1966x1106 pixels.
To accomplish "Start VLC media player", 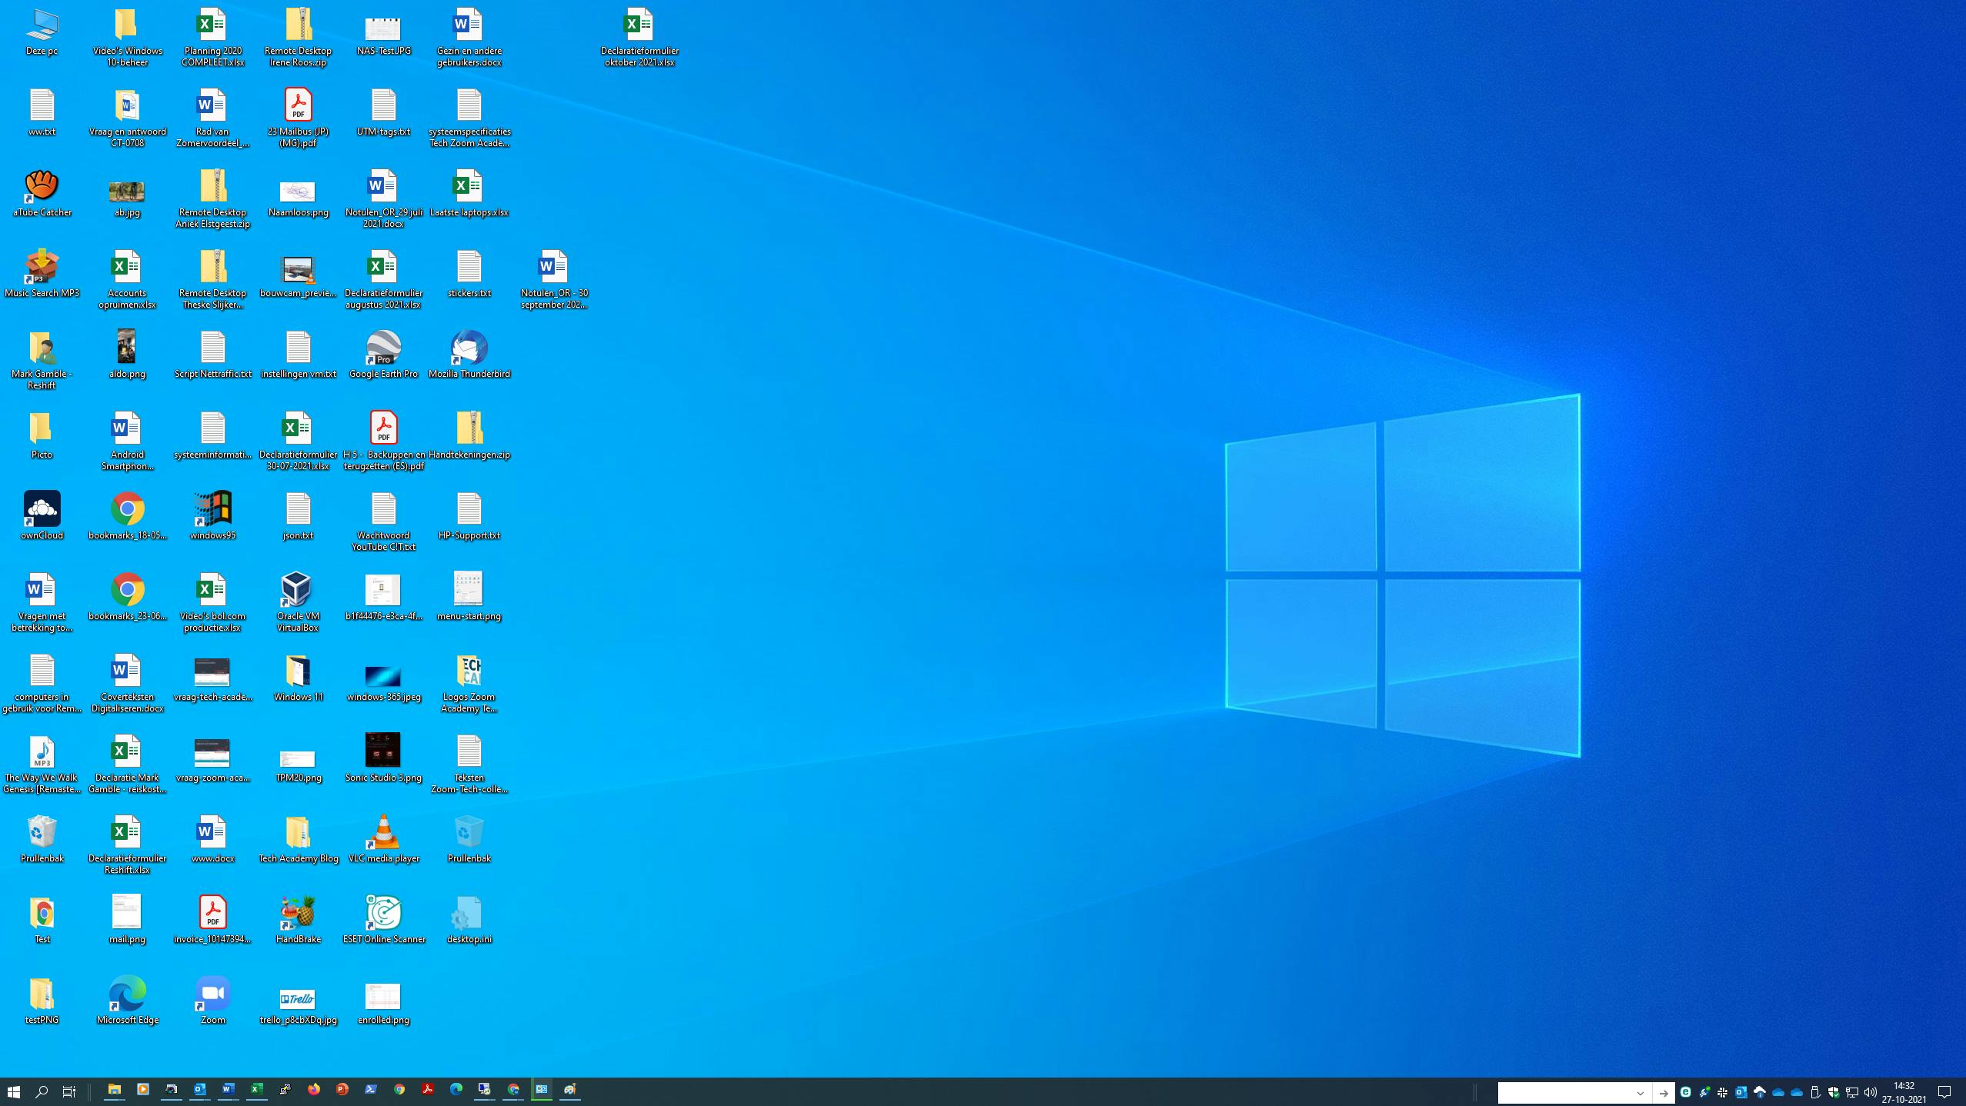I will point(383,832).
